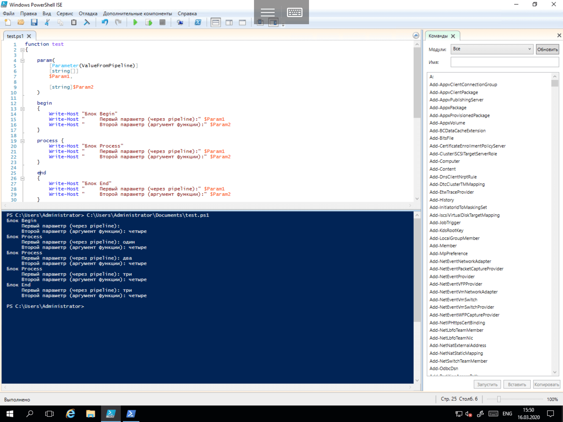This screenshot has height=422, width=563.
Task: Save the test.ps1 script
Action: click(34, 23)
